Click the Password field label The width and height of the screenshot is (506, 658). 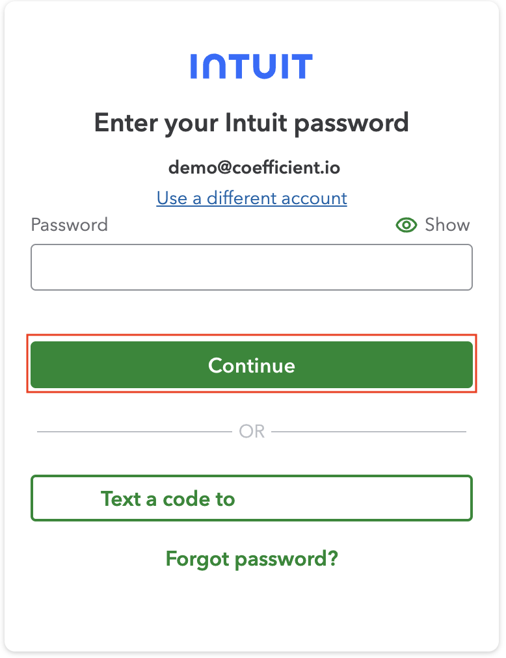[70, 225]
